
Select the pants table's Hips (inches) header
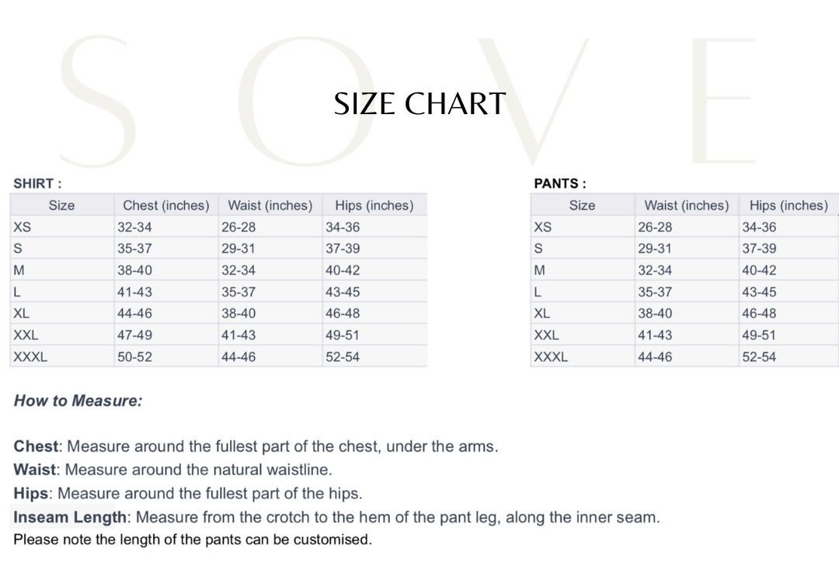(789, 206)
